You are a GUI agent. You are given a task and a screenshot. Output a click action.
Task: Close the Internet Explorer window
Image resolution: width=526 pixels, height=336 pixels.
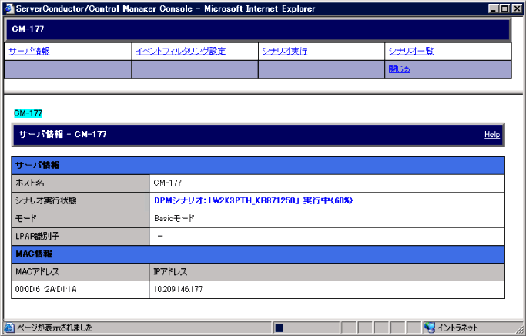pos(517,8)
